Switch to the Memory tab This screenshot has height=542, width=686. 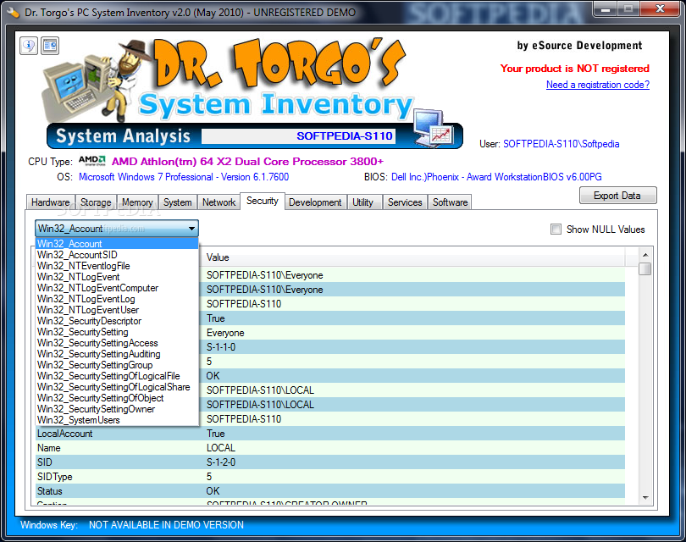coord(137,202)
